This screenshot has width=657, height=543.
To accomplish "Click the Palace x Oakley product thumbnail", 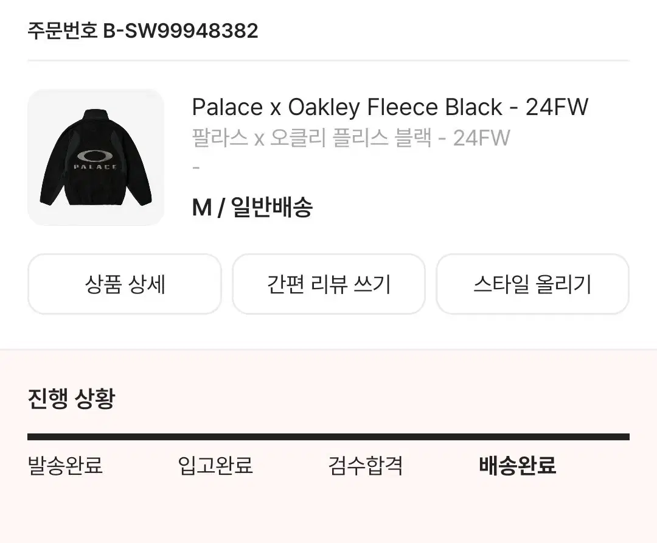I will click(x=96, y=157).
